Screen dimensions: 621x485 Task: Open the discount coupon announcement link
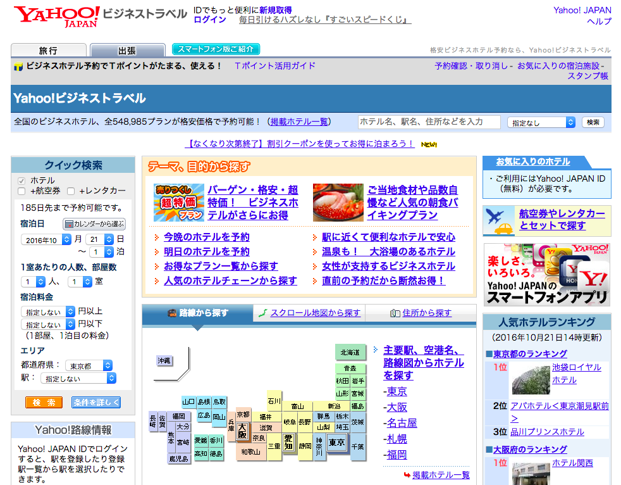point(299,144)
